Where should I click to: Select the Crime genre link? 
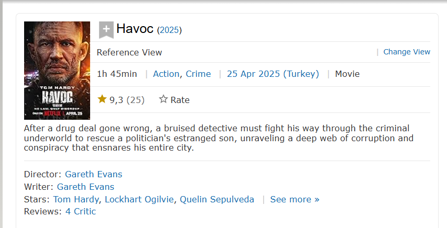(x=198, y=74)
